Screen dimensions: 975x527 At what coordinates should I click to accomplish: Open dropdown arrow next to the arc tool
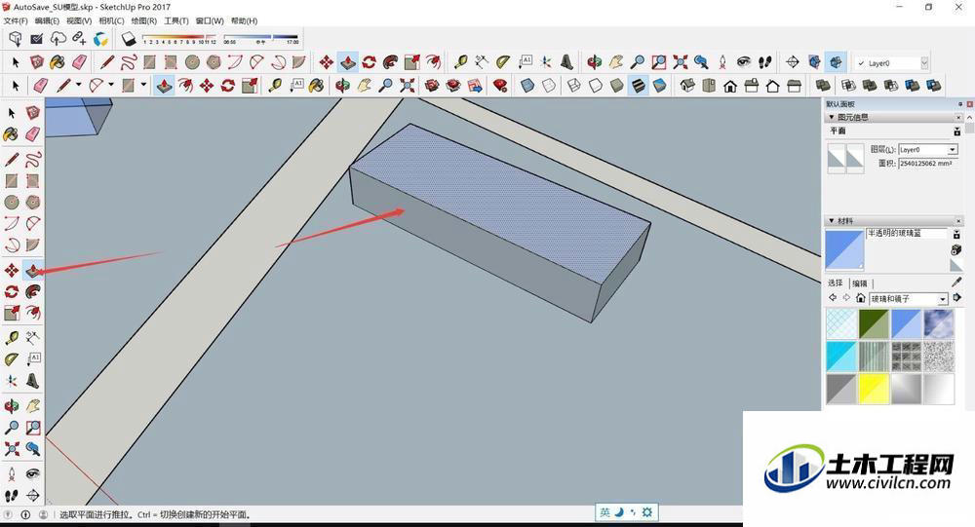point(111,85)
